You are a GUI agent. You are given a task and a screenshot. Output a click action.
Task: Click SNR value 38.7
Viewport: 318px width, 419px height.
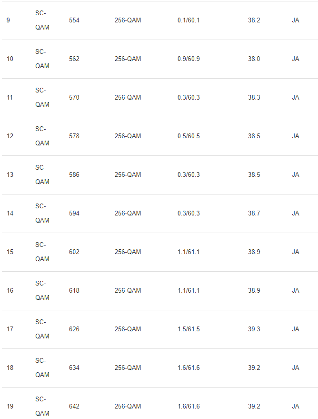click(x=254, y=213)
